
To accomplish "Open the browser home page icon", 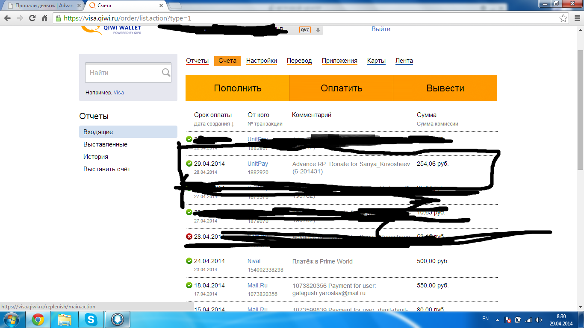I will (x=44, y=18).
